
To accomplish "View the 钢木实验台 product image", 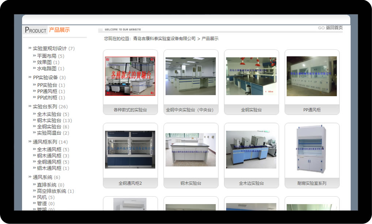I will click(x=191, y=149).
